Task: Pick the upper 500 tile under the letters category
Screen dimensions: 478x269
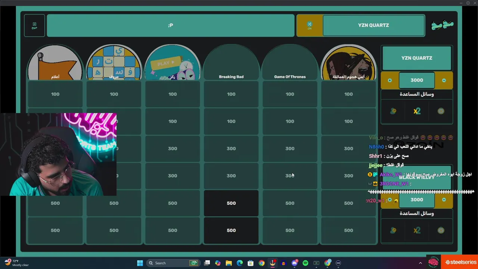Action: [x=114, y=203]
